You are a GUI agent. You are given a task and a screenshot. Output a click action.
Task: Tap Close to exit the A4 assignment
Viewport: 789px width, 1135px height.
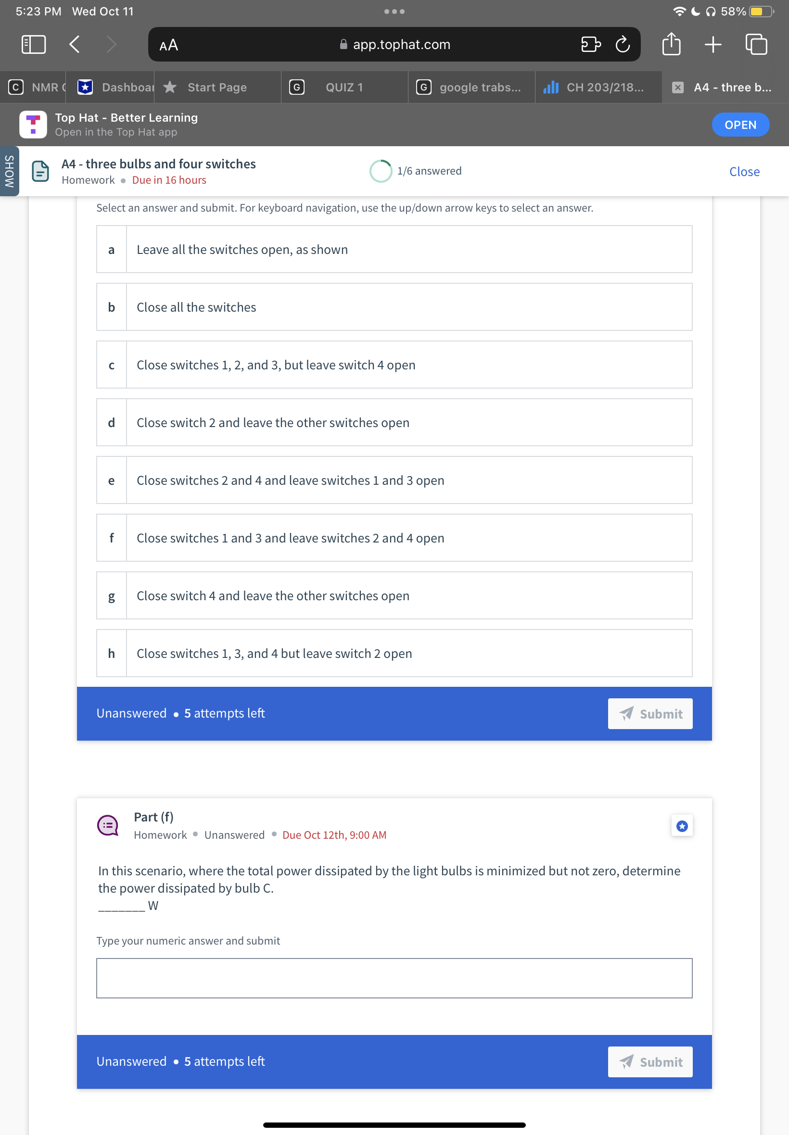pos(745,171)
